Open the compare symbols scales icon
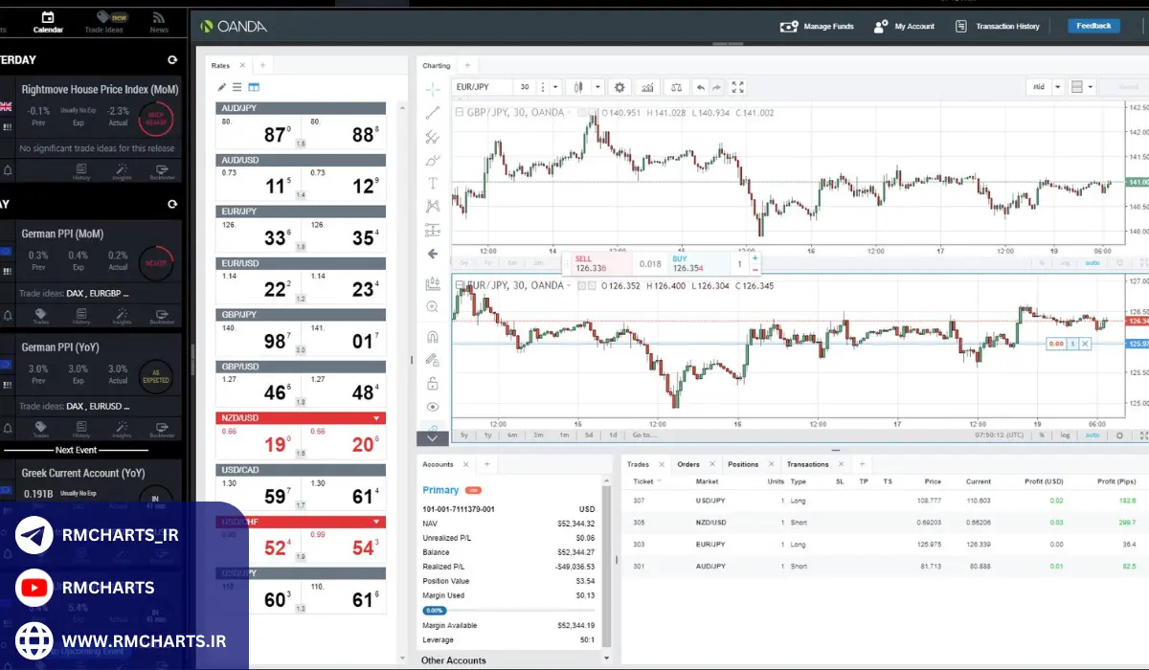 pyautogui.click(x=677, y=87)
